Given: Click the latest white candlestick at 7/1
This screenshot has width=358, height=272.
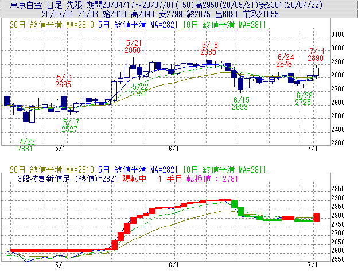Looking at the screenshot, I should click(316, 72).
